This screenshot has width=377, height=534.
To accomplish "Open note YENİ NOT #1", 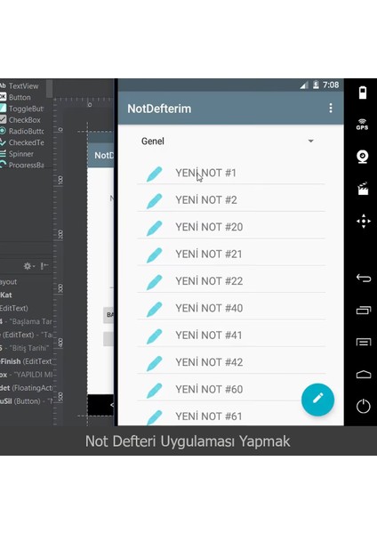I will click(231, 173).
